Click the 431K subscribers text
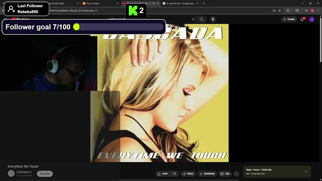 (24, 175)
